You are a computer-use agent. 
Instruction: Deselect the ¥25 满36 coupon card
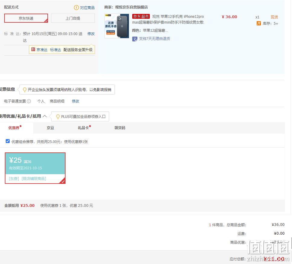(35, 168)
